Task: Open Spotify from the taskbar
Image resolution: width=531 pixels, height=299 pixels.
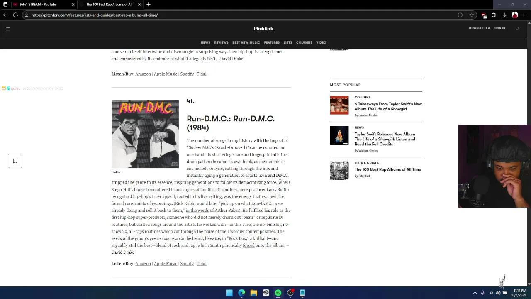Action: (278, 293)
